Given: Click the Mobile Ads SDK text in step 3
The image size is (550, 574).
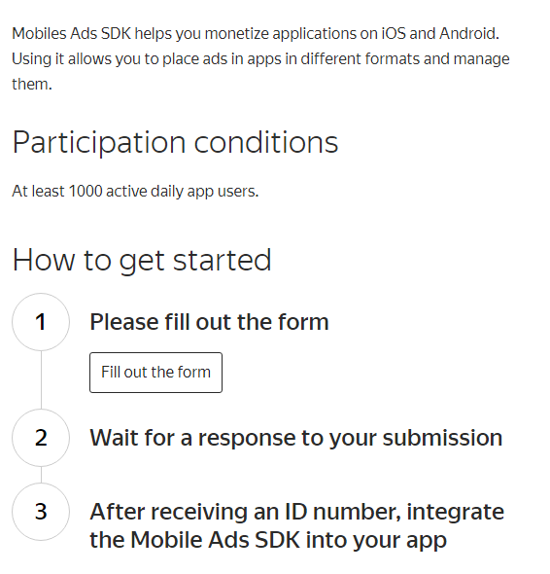Looking at the screenshot, I should pos(216,540).
